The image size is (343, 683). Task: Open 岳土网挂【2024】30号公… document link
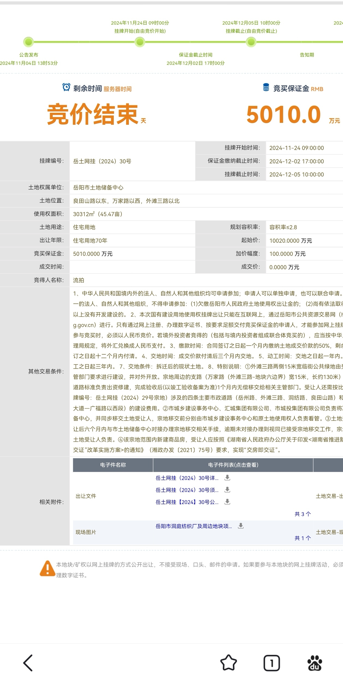click(x=187, y=502)
